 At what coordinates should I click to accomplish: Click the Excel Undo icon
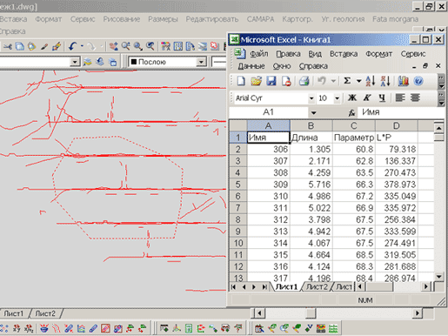322,81
